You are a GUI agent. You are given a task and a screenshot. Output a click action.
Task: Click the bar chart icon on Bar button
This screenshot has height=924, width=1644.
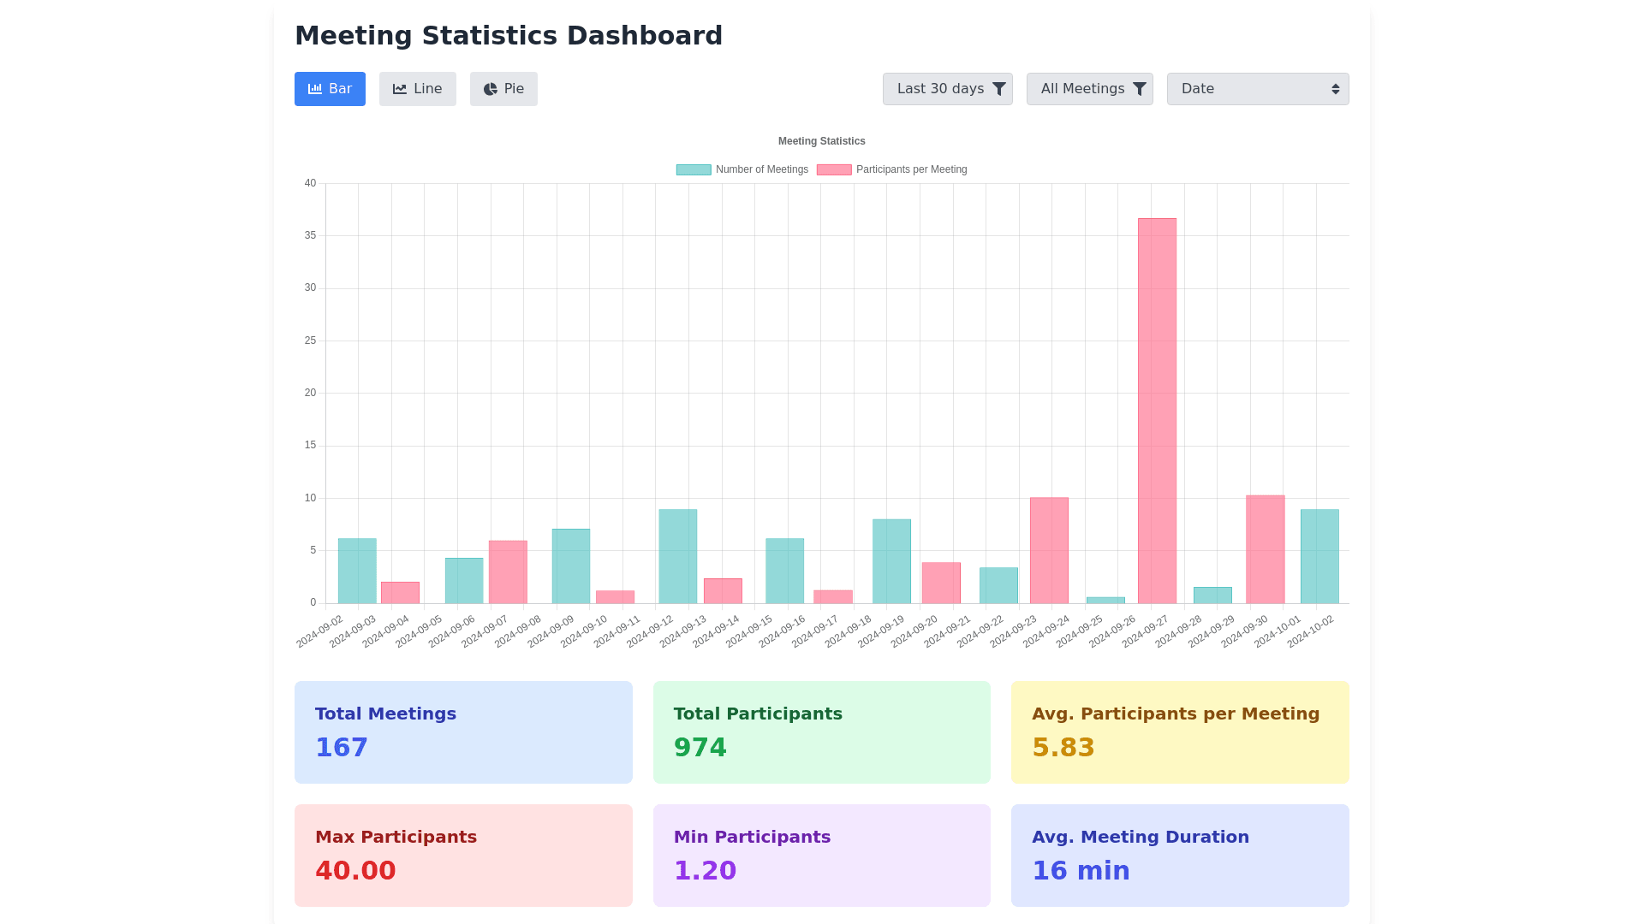pos(315,89)
